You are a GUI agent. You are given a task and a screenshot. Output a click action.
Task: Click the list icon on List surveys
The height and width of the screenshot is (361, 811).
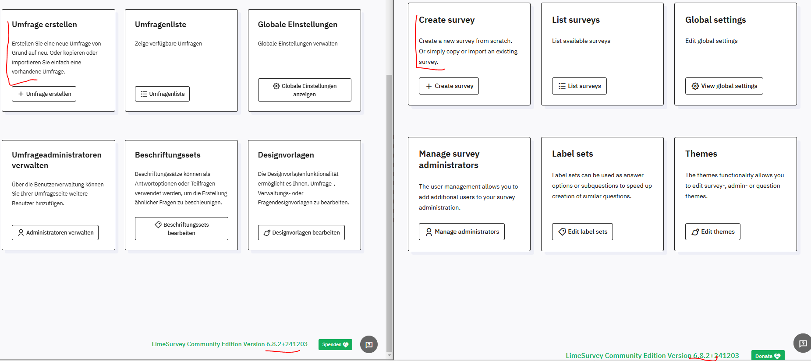point(562,86)
